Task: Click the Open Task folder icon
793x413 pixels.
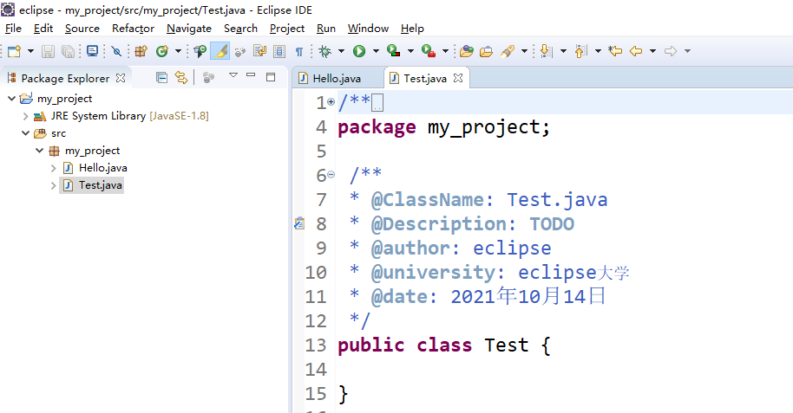Action: coord(486,51)
